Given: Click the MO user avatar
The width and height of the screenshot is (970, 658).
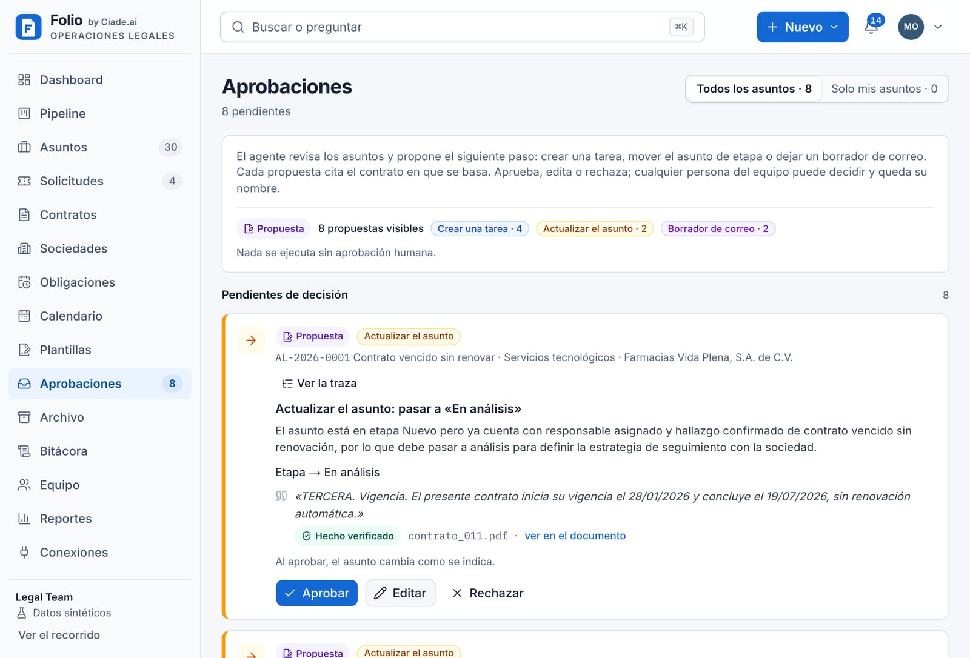Looking at the screenshot, I should point(911,27).
